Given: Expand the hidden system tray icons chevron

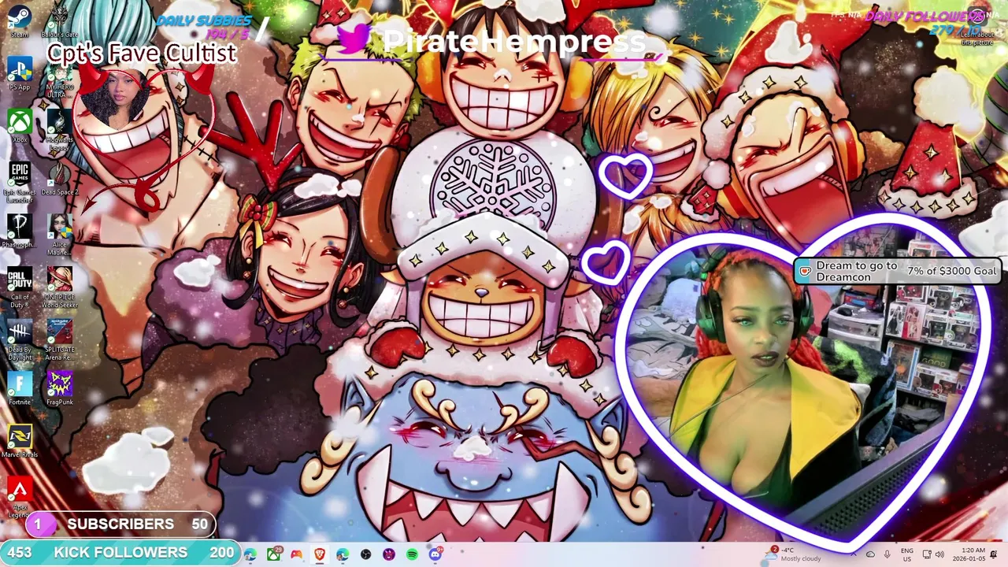Looking at the screenshot, I should 853,554.
